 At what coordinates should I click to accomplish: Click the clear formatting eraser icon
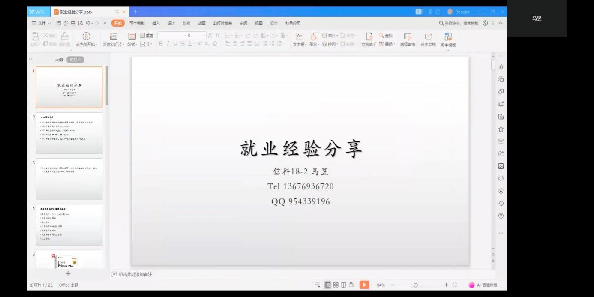215,43
